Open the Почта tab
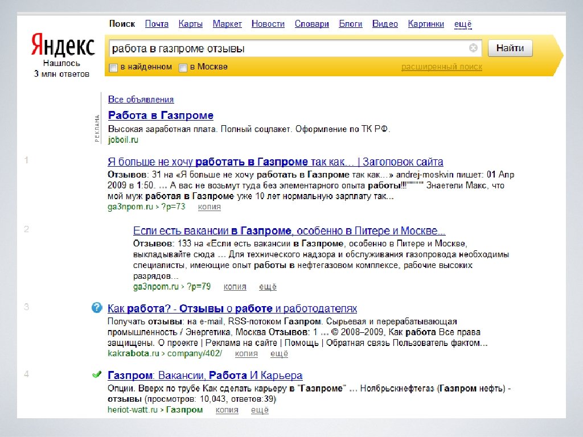This screenshot has height=437, width=583. pyautogui.click(x=157, y=24)
